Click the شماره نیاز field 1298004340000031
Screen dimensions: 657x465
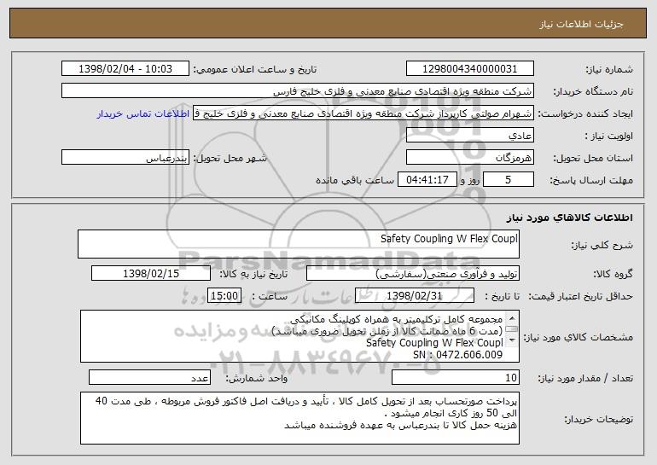pos(469,69)
